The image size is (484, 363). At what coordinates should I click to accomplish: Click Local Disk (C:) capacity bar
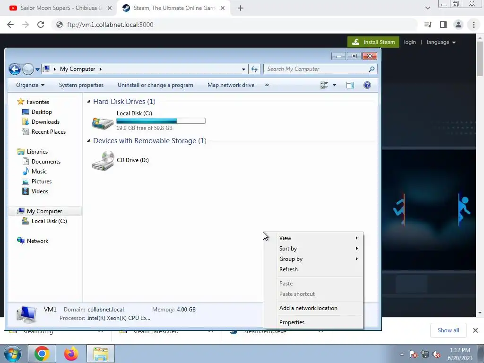click(x=161, y=121)
